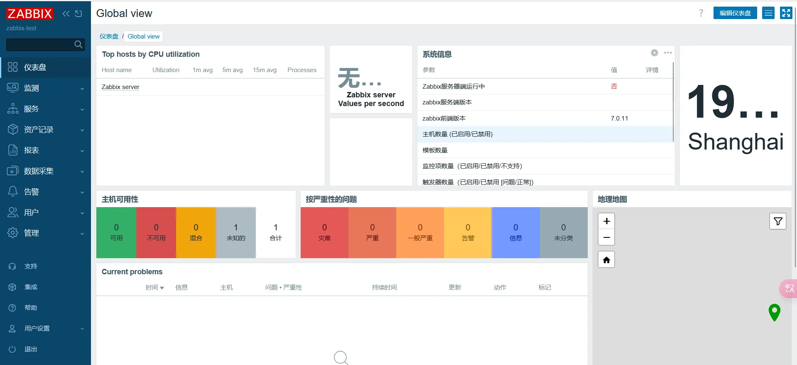Viewport: 797px width, 365px height.
Task: Click the 主机数量 (已启用/已禁用) row
Action: pyautogui.click(x=545, y=134)
